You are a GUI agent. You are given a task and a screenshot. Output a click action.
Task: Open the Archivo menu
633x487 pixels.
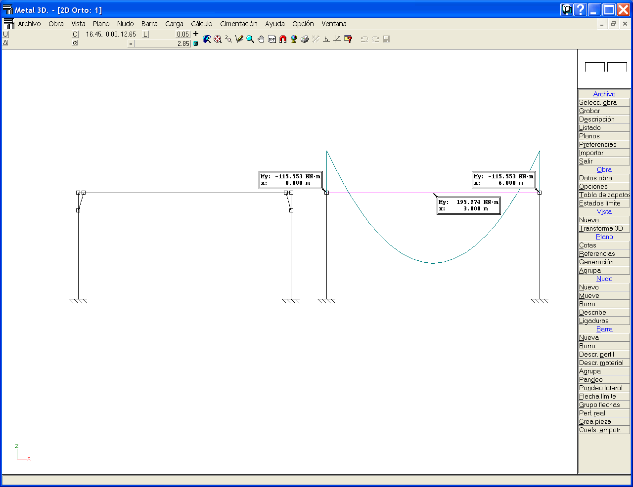click(30, 24)
